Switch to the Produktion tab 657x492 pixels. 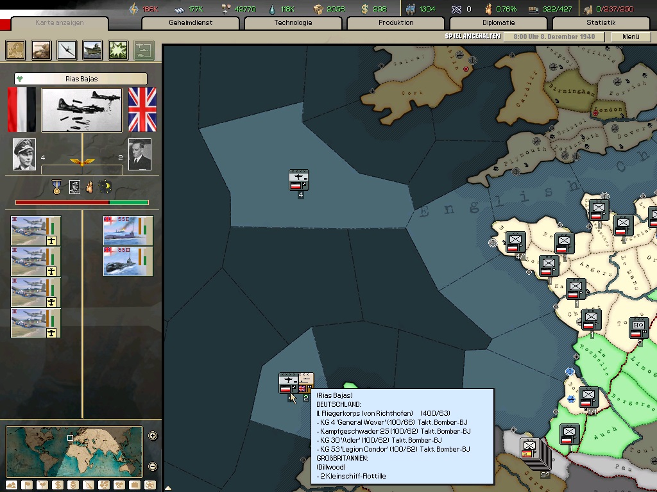point(396,23)
